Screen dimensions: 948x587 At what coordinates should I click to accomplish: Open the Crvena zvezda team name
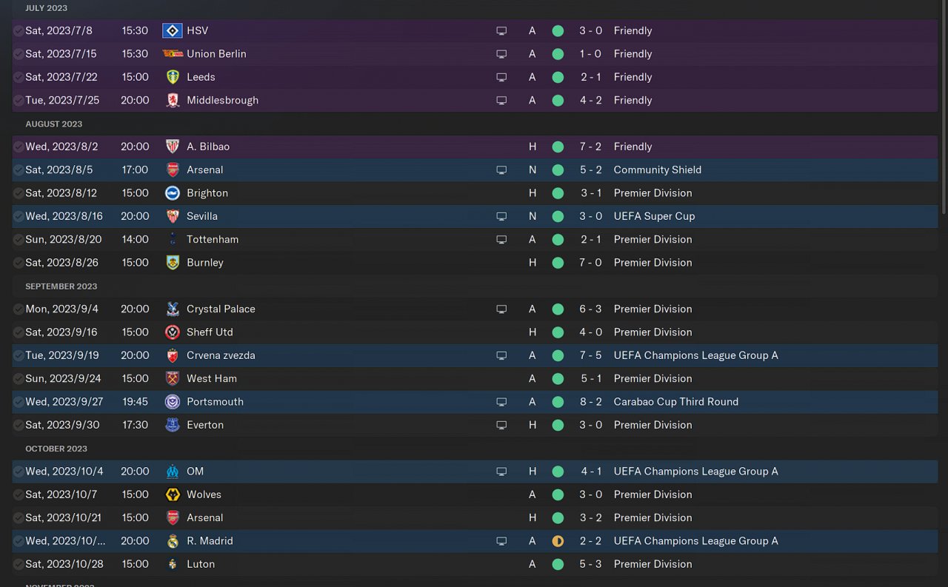coord(221,355)
